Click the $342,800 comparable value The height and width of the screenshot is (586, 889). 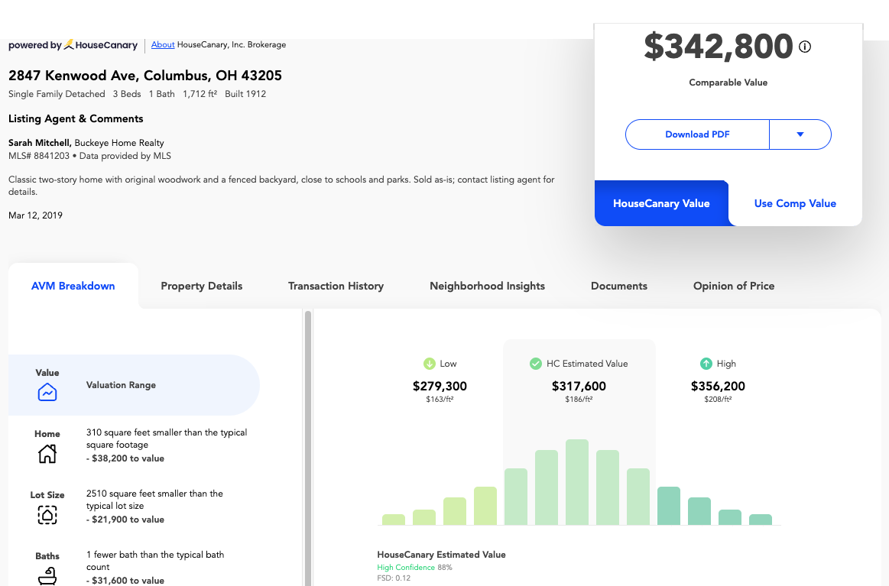(x=718, y=47)
